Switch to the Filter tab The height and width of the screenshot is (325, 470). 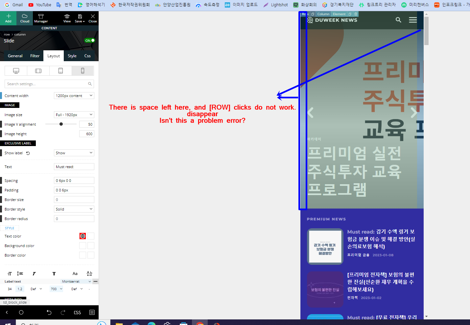point(35,56)
